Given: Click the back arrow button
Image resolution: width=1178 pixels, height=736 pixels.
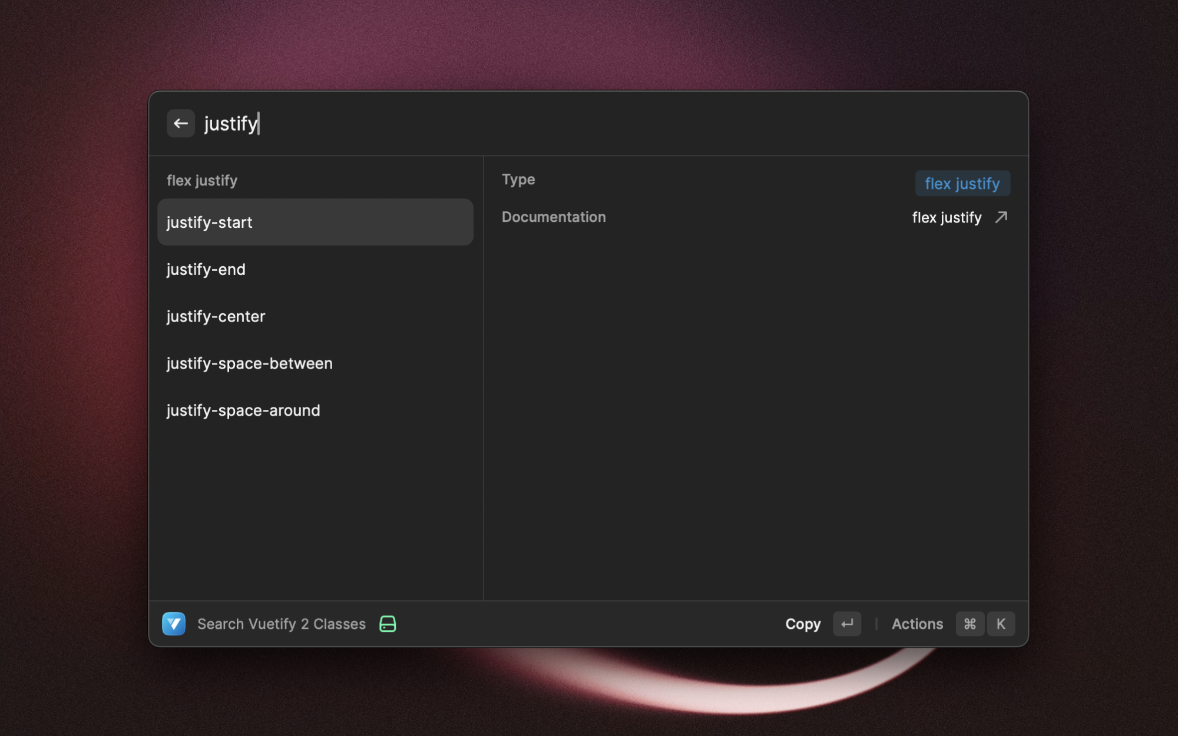Looking at the screenshot, I should point(180,124).
